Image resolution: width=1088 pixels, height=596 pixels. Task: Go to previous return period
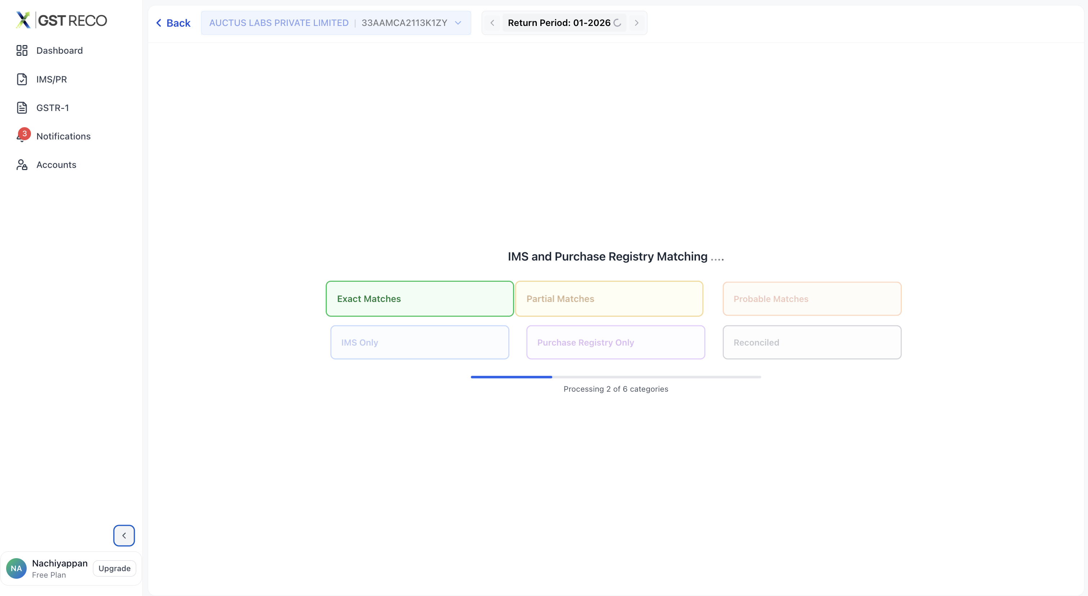(492, 23)
